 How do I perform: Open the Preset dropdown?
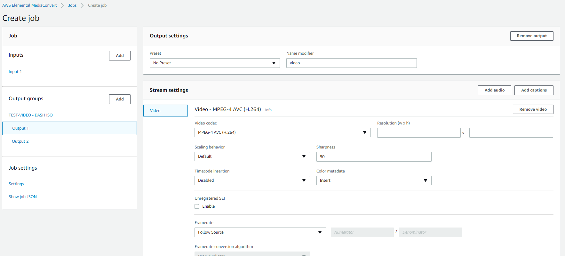pos(214,63)
